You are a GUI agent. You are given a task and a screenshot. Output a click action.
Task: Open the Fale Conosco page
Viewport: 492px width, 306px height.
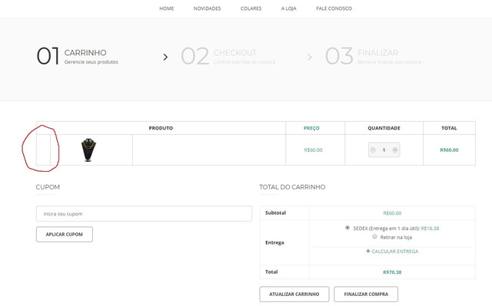[x=334, y=8]
